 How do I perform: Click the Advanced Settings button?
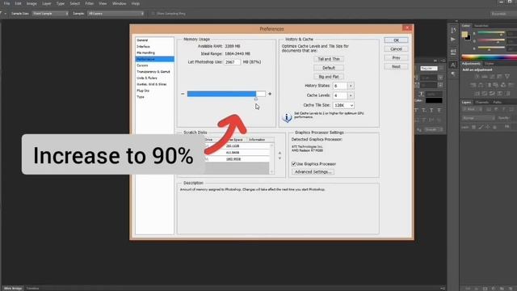[x=313, y=172]
